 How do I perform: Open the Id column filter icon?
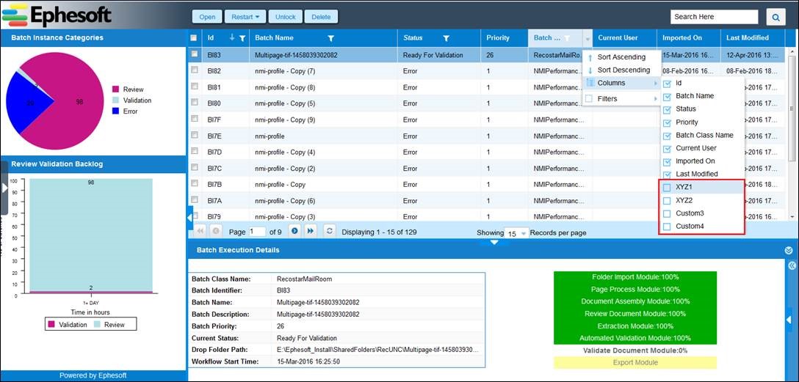[242, 37]
